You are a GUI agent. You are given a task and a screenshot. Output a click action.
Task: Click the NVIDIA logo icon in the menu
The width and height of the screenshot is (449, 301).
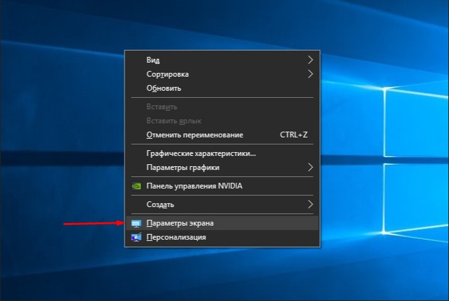pos(137,186)
